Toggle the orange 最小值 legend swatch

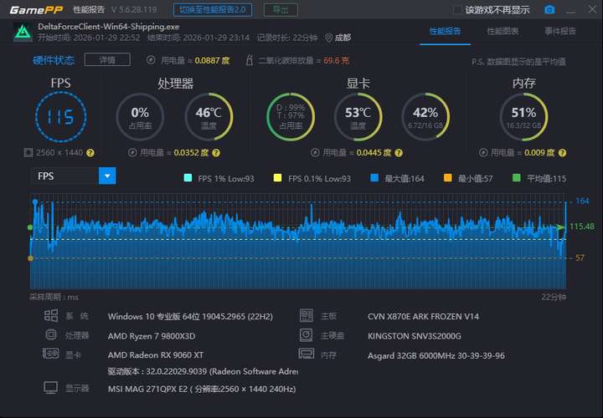pos(447,178)
